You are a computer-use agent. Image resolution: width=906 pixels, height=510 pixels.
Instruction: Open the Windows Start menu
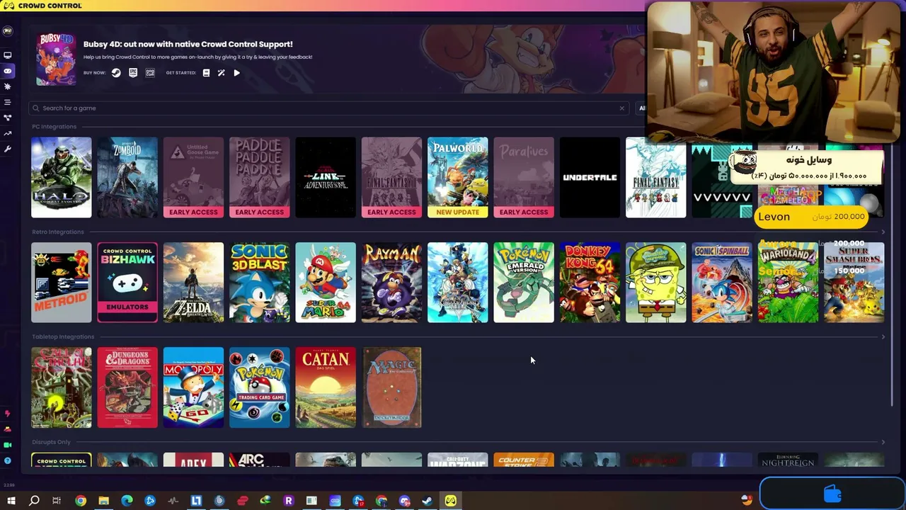[11, 501]
